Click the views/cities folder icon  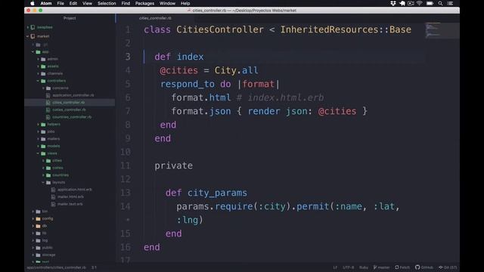point(48,160)
